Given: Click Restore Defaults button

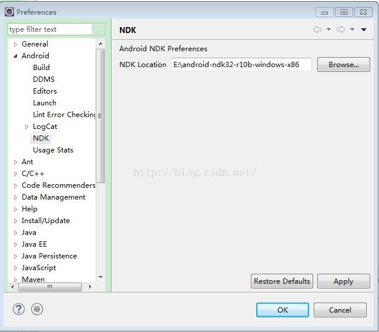Looking at the screenshot, I should click(x=282, y=281).
